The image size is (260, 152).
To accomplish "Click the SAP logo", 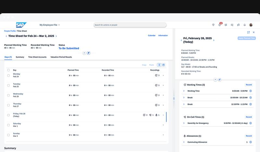I will coord(21,25).
